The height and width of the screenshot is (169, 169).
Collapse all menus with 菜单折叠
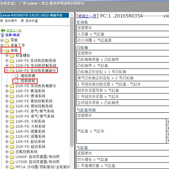(x=31, y=21)
